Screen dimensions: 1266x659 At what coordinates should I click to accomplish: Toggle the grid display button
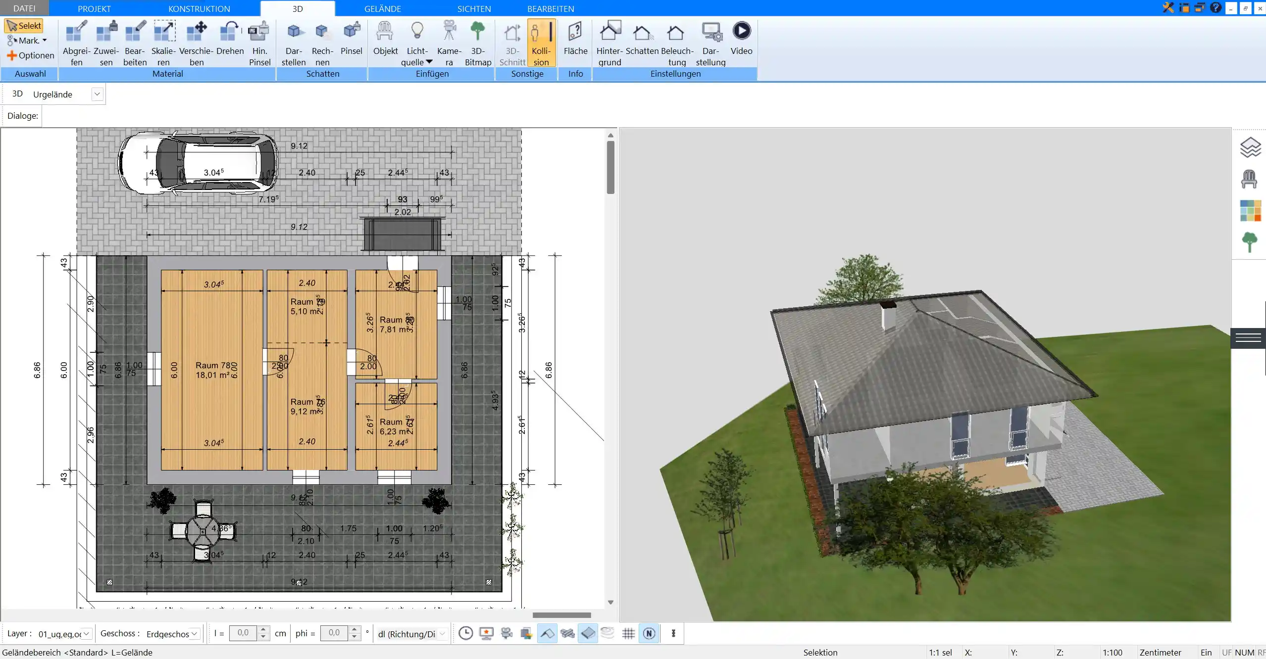pos(628,633)
